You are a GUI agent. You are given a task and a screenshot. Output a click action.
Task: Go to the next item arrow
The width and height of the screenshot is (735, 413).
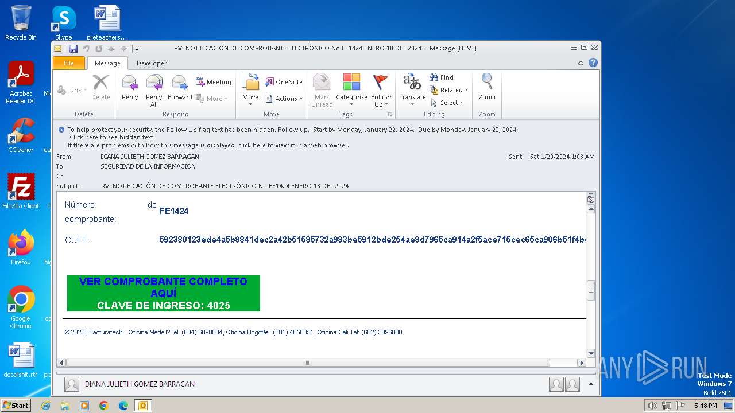point(124,49)
